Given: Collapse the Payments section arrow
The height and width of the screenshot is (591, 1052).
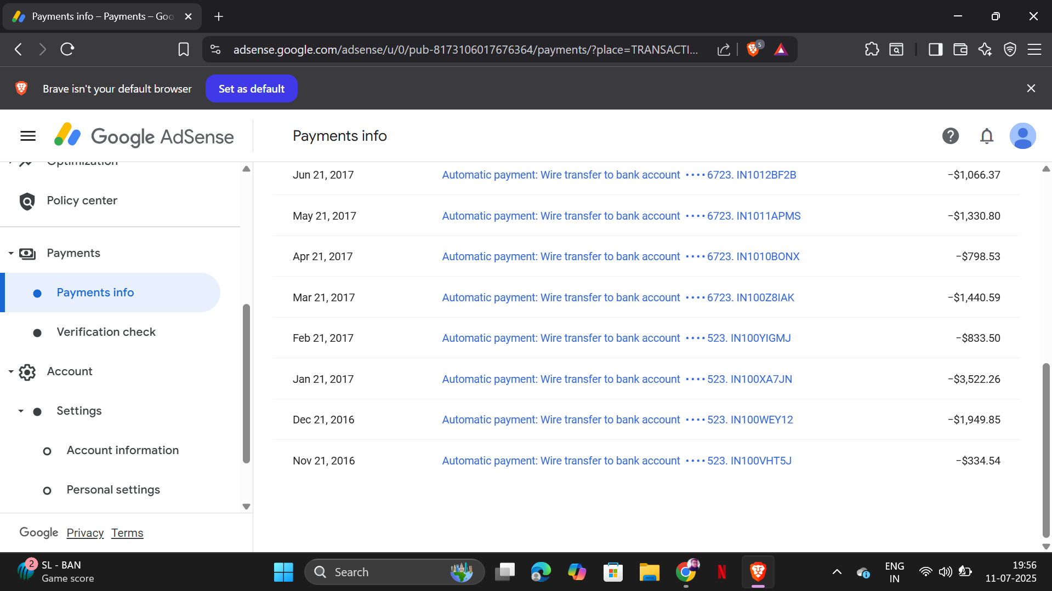Looking at the screenshot, I should click(11, 253).
